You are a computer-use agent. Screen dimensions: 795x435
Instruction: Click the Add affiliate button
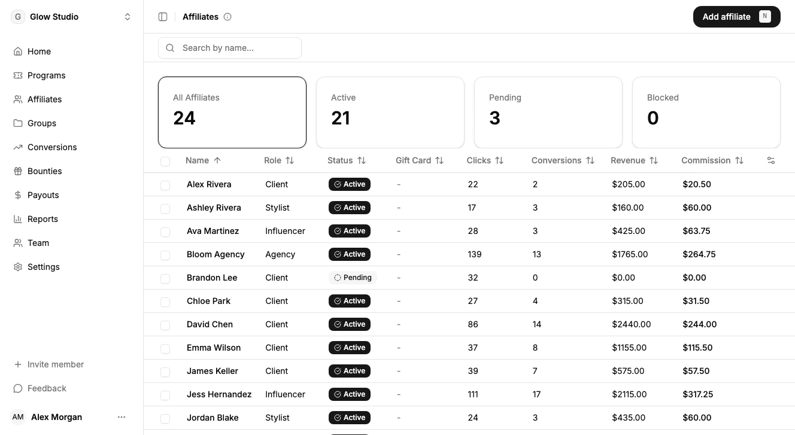(x=736, y=17)
